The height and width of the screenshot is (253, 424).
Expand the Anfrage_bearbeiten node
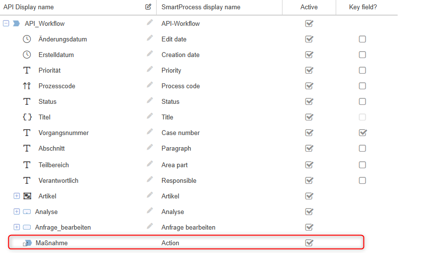pyautogui.click(x=17, y=227)
